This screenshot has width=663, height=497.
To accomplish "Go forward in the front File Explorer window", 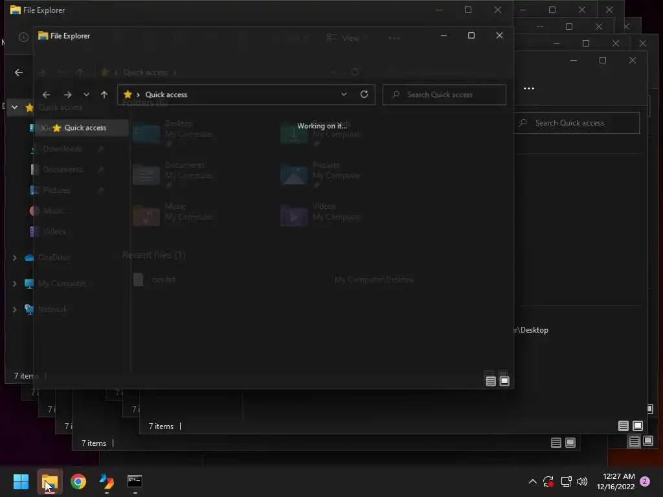I will [x=67, y=94].
